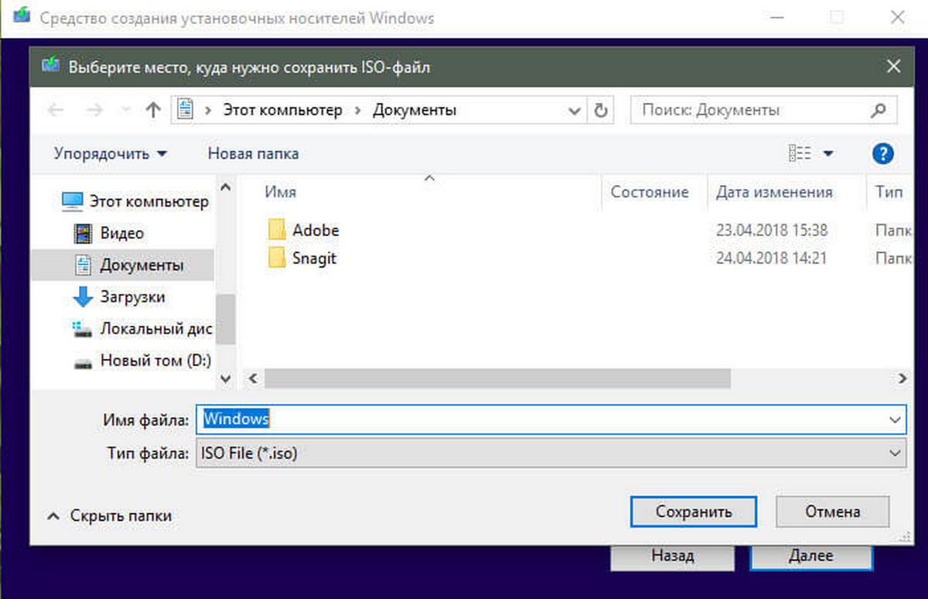Select 'Локальный диск' in navigation tree

tap(156, 328)
